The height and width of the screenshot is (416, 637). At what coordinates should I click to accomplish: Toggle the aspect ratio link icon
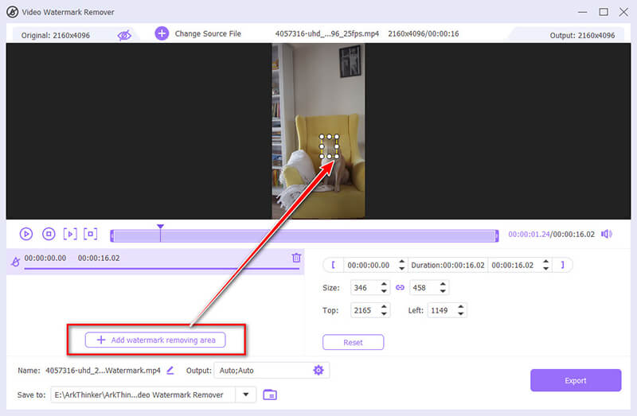pos(401,288)
